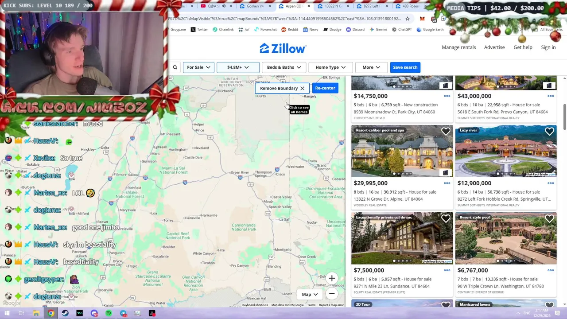Save the 3D Tour home with heart
The image size is (567, 319).
click(x=446, y=305)
